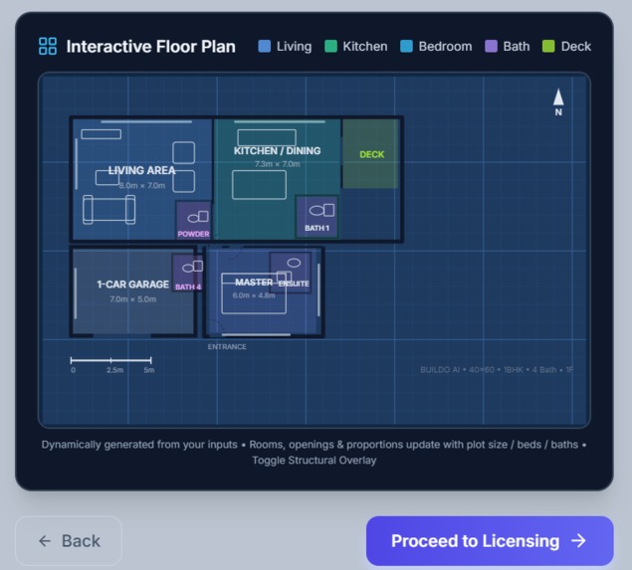The width and height of the screenshot is (632, 570).
Task: Click the scale bar 2.5m marker
Action: [x=114, y=370]
